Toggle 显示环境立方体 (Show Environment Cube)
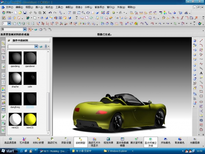Viewport: 205px width, 154px height. (x=150, y=142)
